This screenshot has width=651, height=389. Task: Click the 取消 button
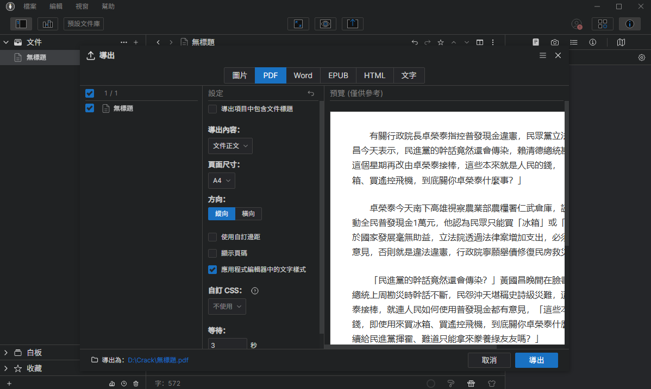[x=489, y=360]
